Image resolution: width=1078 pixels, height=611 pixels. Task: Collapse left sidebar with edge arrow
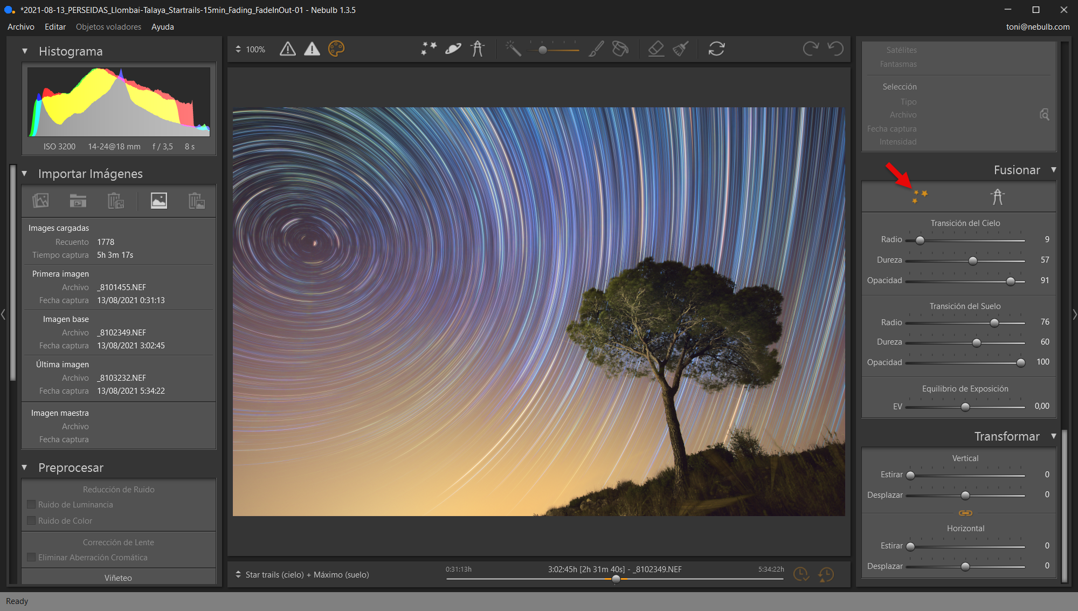tap(3, 314)
